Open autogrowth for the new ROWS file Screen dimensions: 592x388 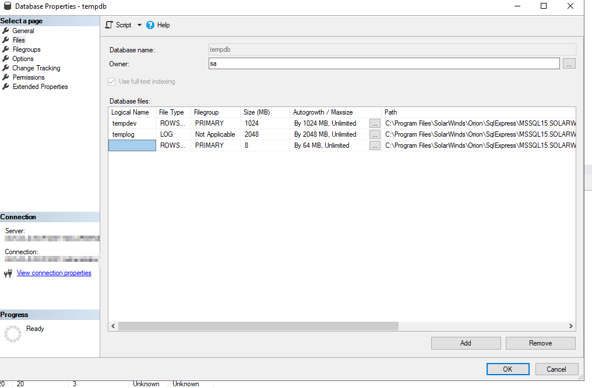click(375, 145)
